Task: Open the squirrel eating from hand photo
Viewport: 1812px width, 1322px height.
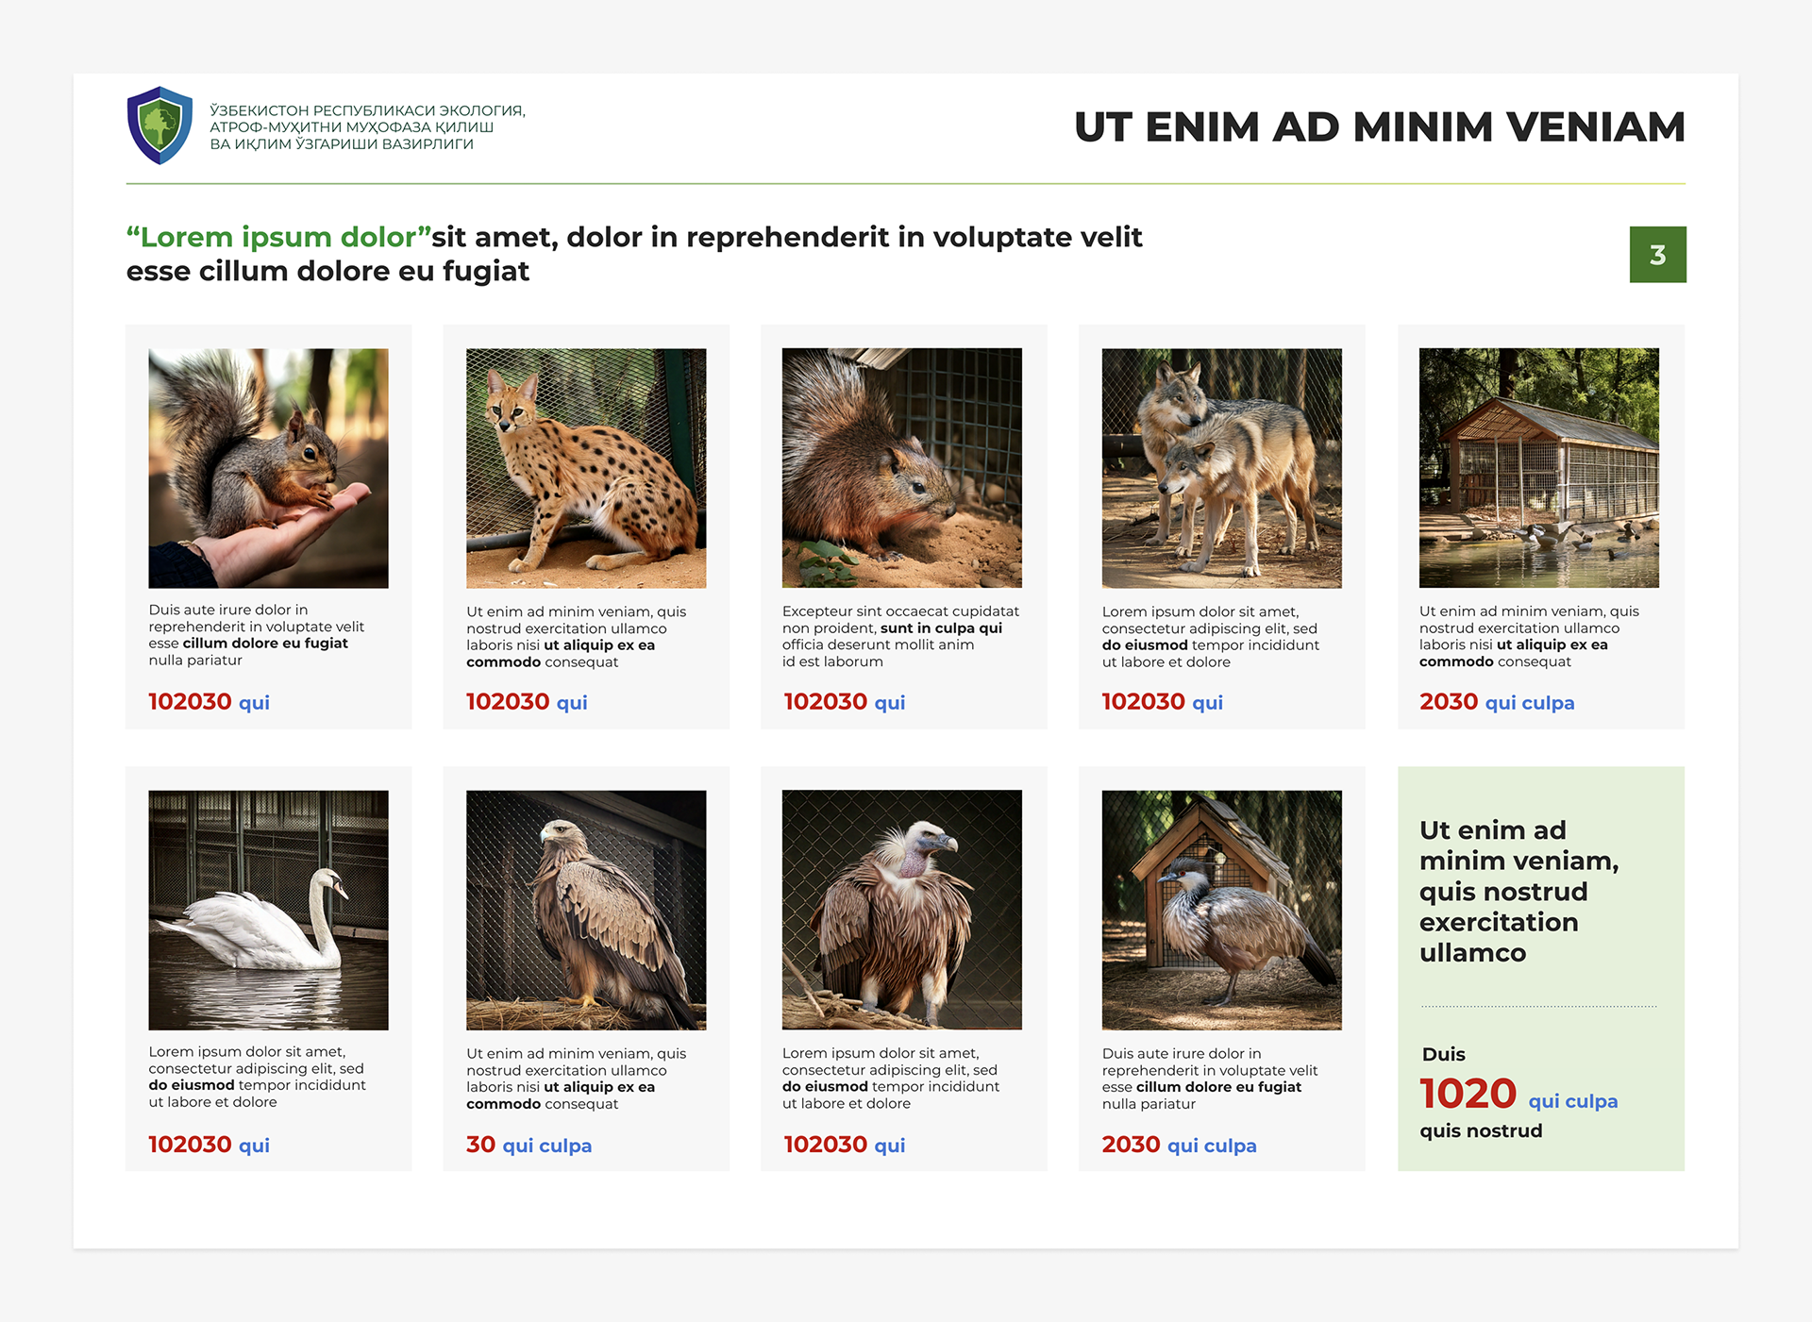Action: (268, 468)
